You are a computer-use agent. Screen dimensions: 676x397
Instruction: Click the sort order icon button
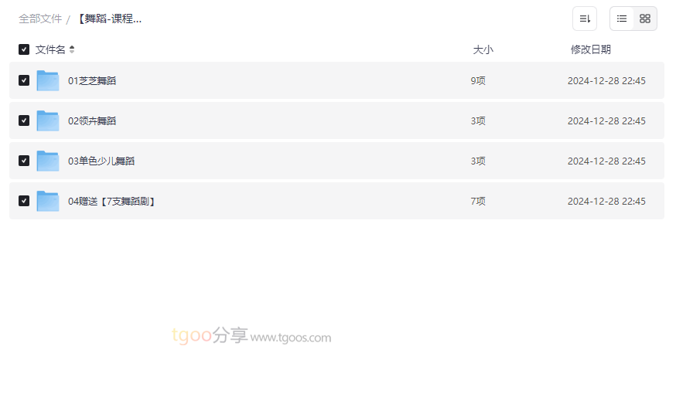[x=585, y=19]
